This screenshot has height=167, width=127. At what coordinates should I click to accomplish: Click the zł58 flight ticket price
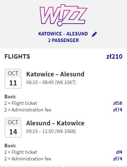point(118,103)
